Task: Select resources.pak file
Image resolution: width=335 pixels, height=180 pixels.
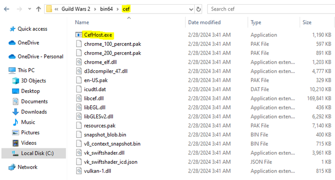Action: coord(100,126)
